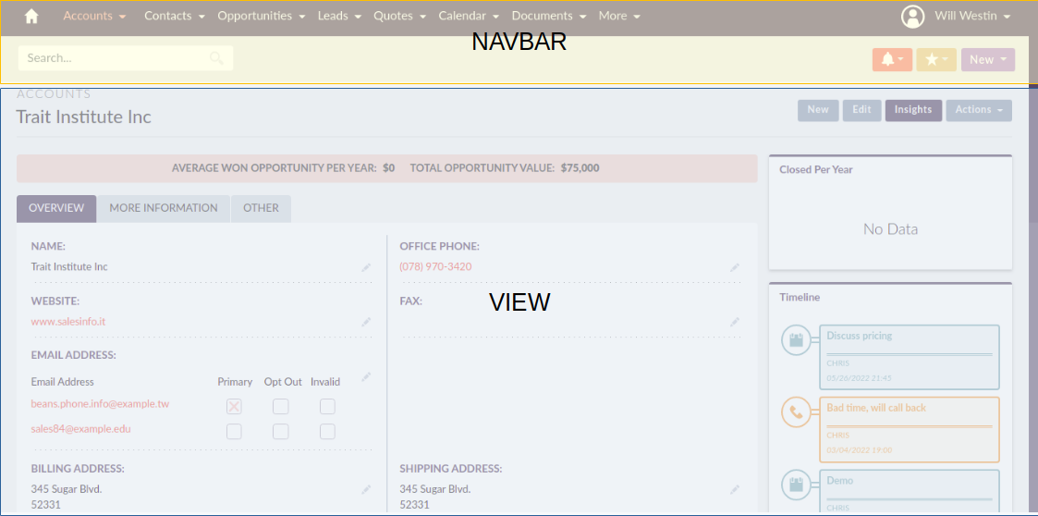Open the Demo timeline card
This screenshot has width=1038, height=516.
click(x=910, y=491)
